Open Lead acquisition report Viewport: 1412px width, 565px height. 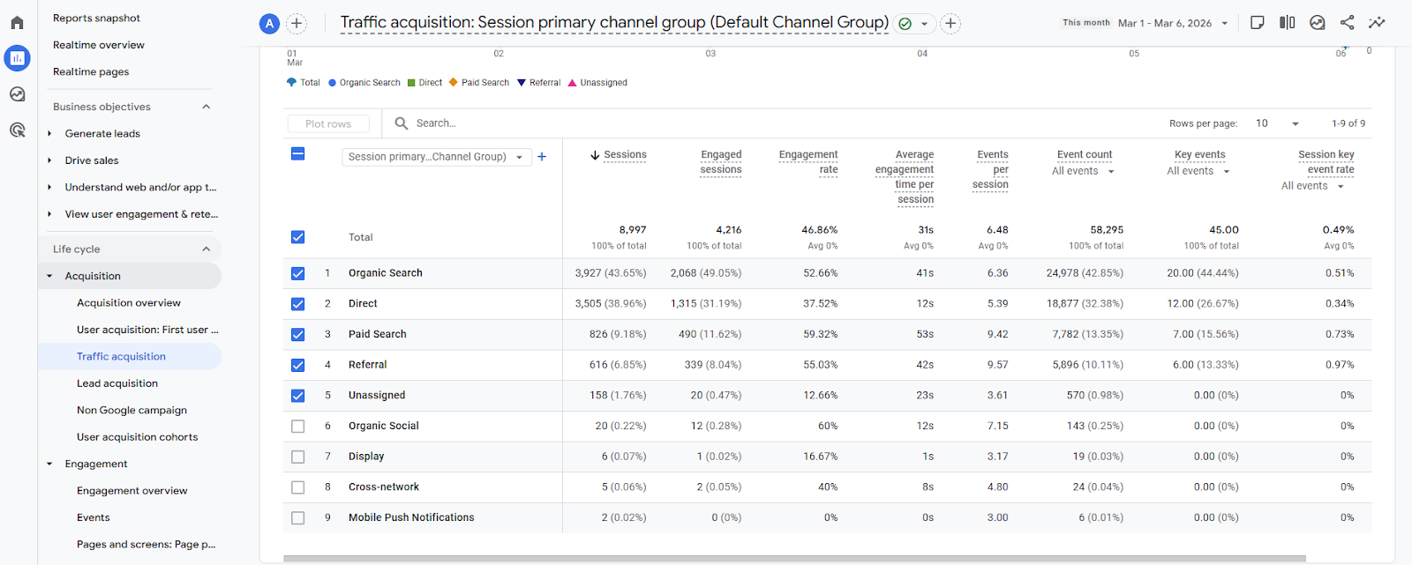coord(117,383)
